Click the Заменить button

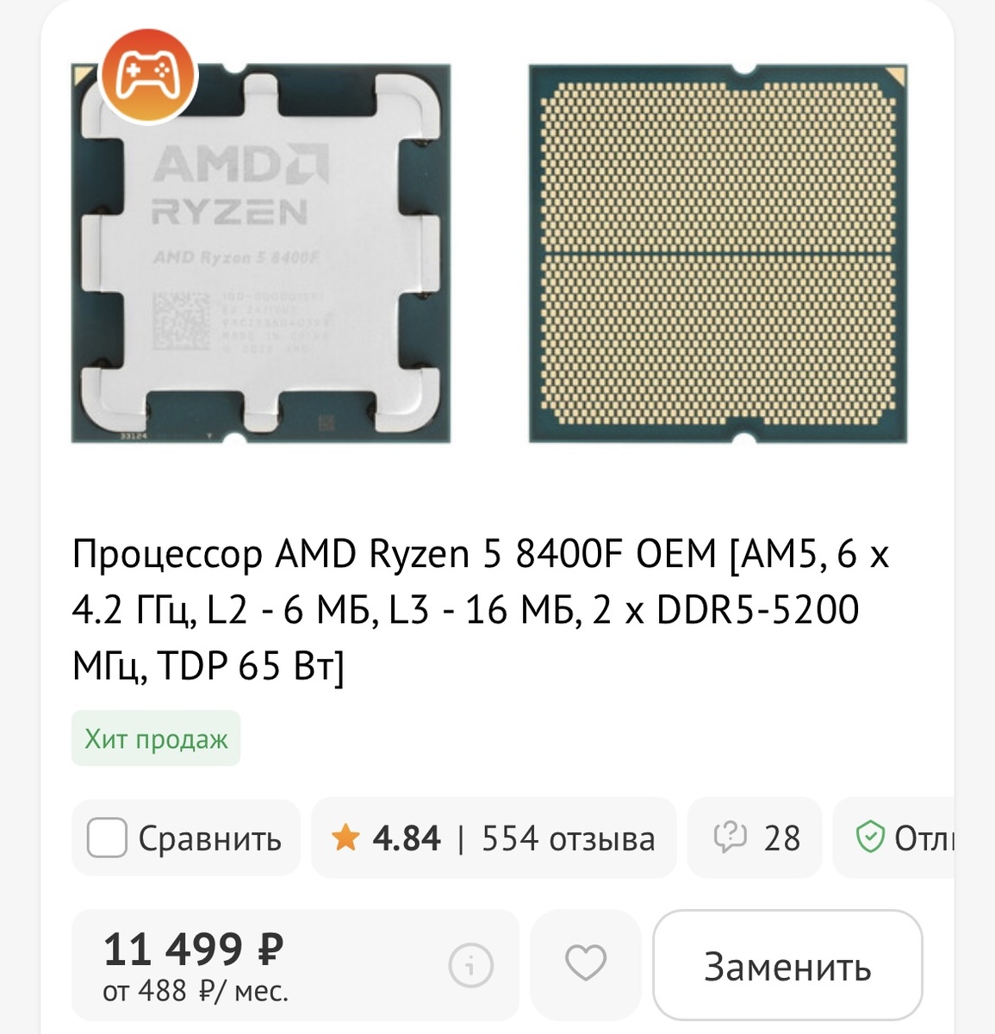click(x=787, y=966)
